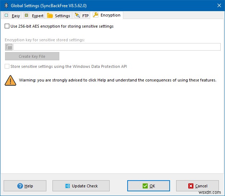
Task: Toggle Windows Data Protection API checkbox
Action: coord(7,66)
